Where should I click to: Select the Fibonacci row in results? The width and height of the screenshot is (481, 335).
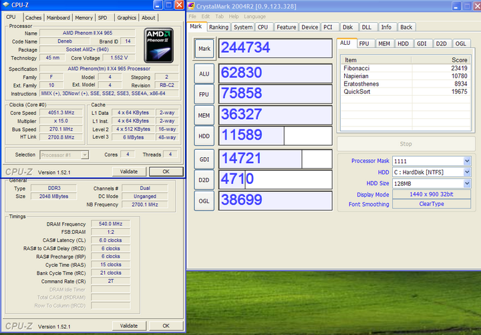click(406, 68)
